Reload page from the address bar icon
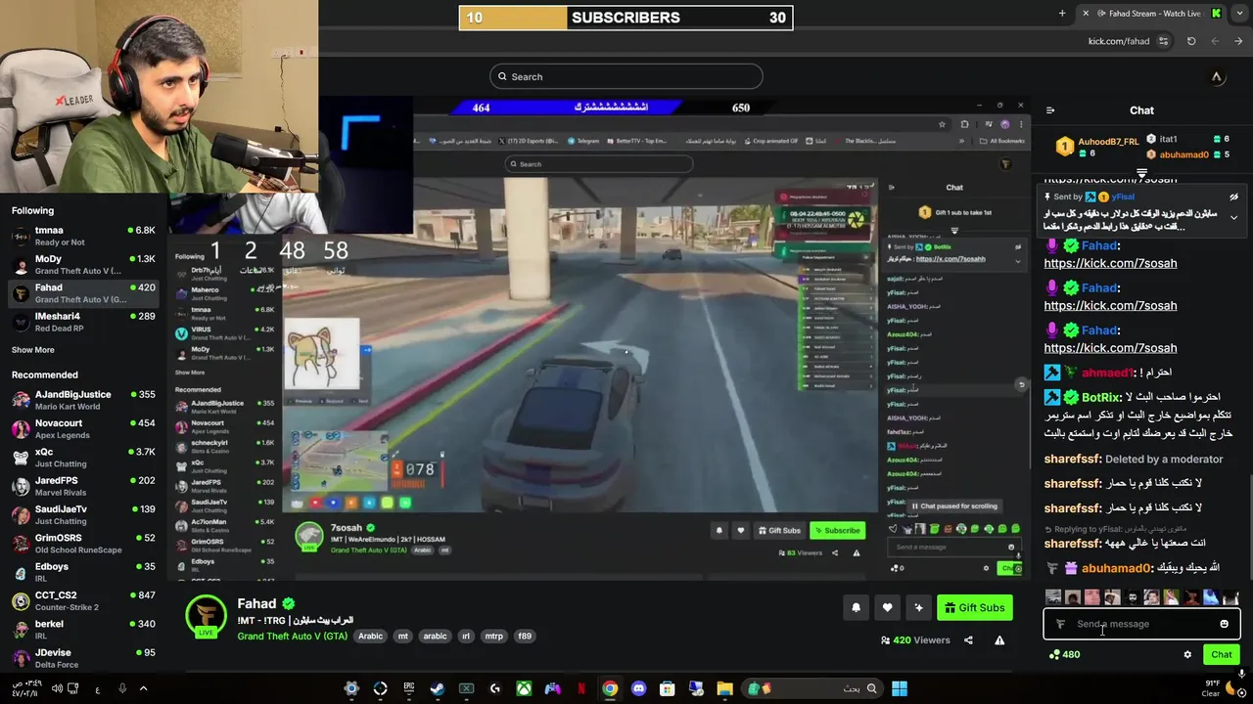1253x704 pixels. click(1191, 41)
